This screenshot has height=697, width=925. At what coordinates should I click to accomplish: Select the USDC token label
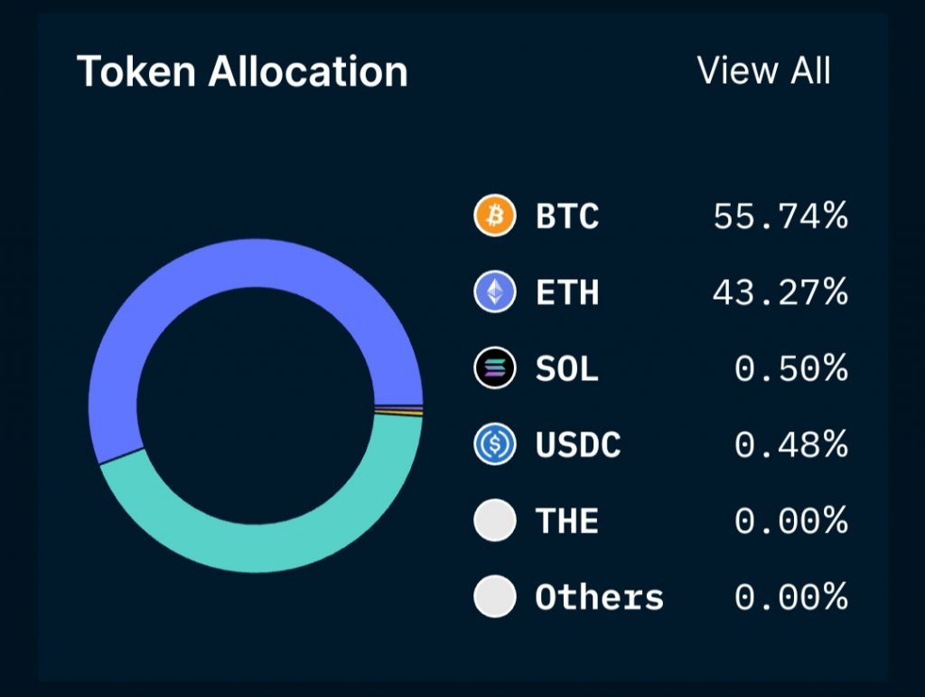pyautogui.click(x=578, y=444)
